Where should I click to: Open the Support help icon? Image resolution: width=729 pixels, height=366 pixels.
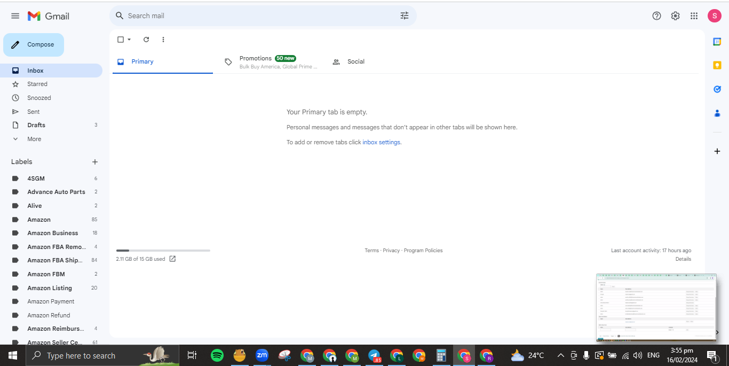point(657,16)
